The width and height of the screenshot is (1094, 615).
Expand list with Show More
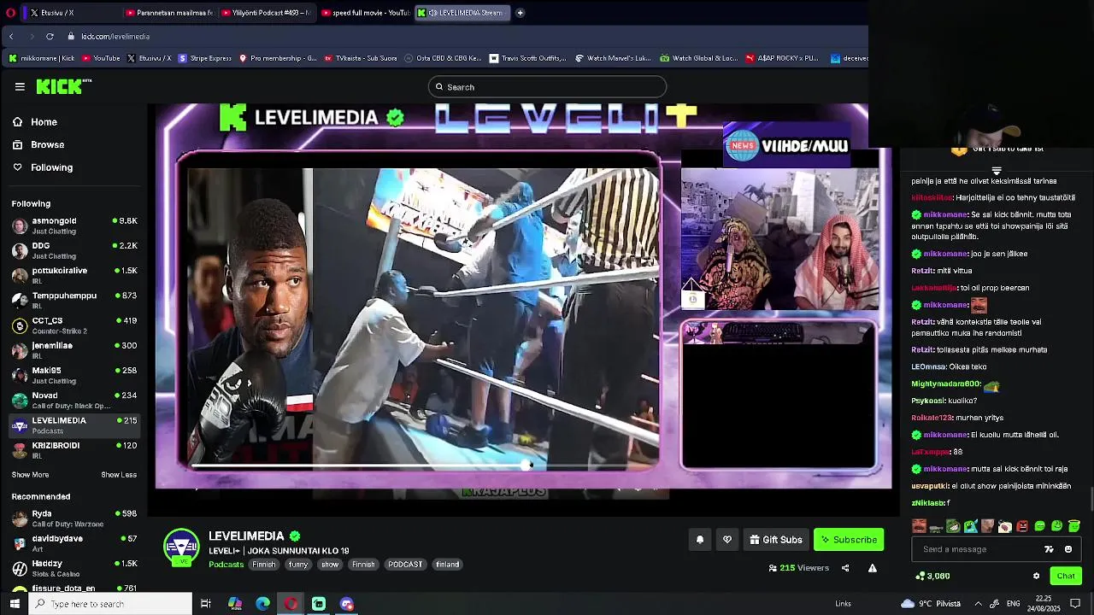(x=30, y=475)
